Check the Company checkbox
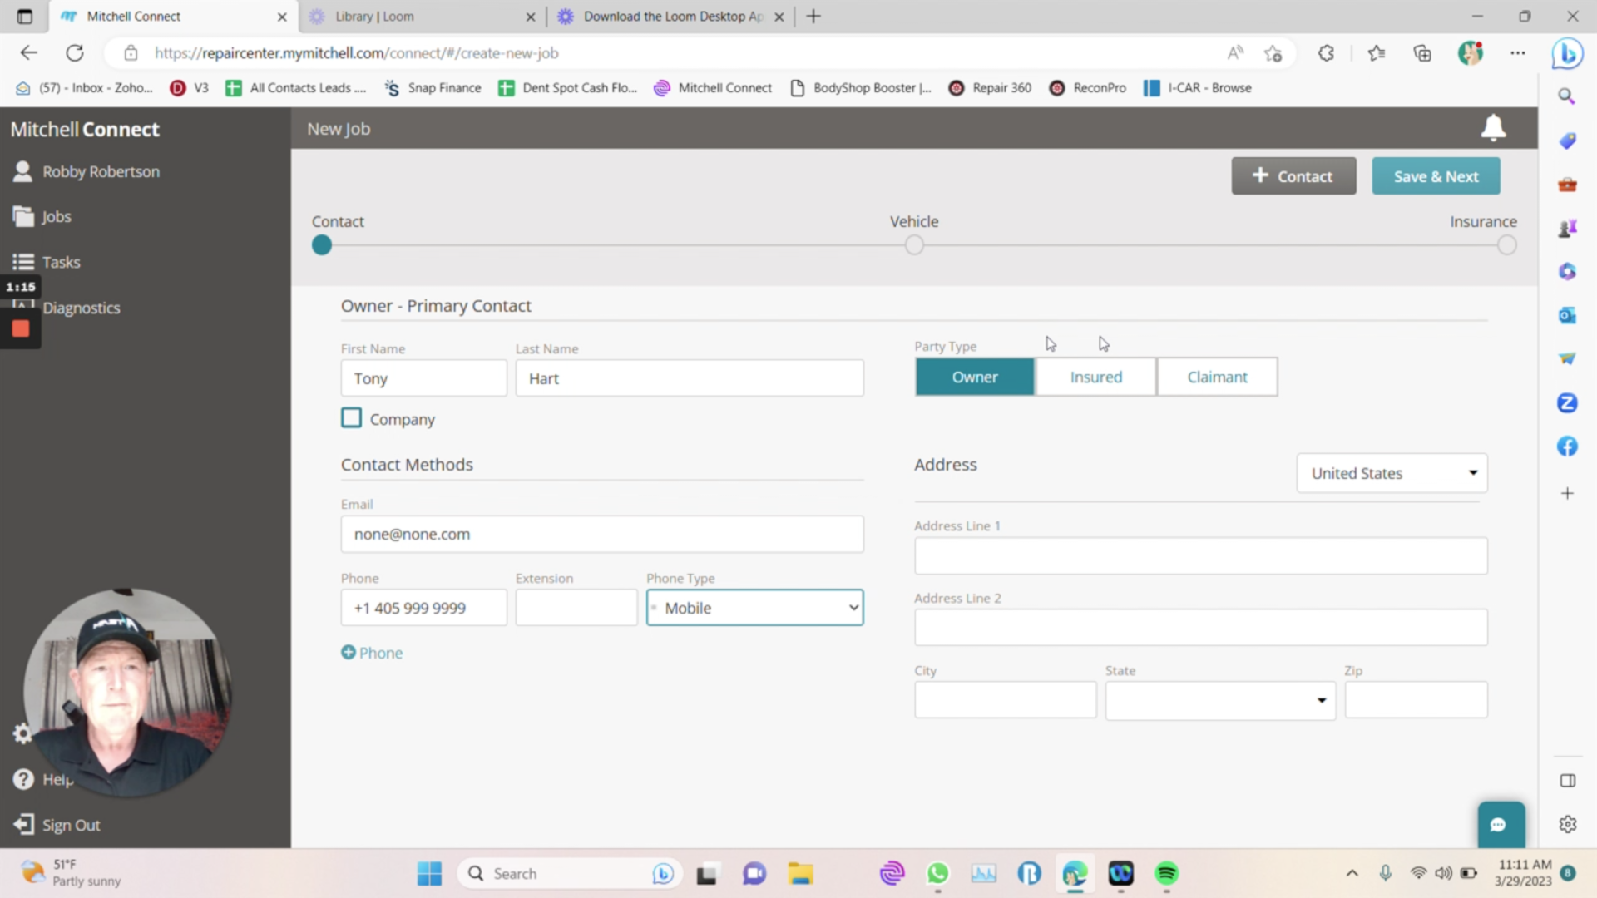 pos(351,418)
